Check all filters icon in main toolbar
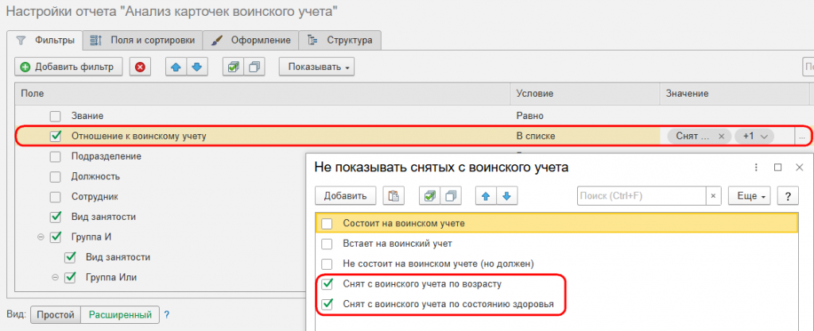The width and height of the screenshot is (814, 331). pos(234,67)
